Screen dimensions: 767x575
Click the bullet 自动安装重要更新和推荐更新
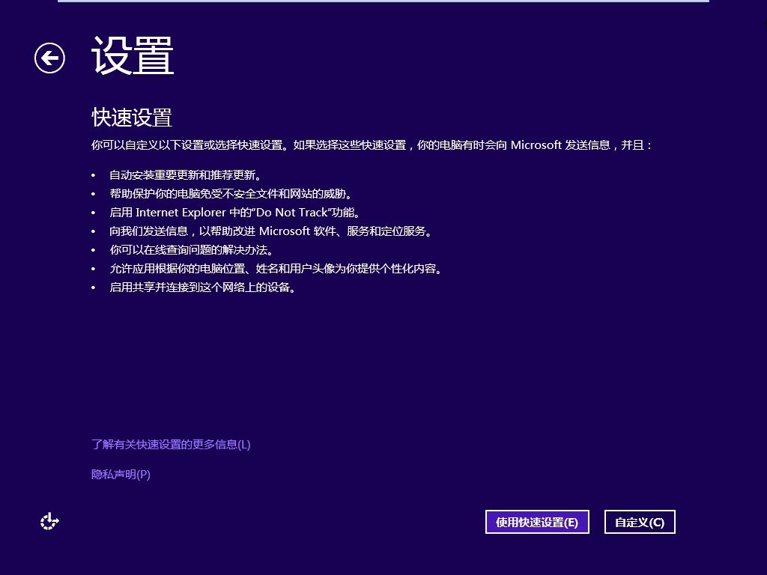tap(186, 175)
